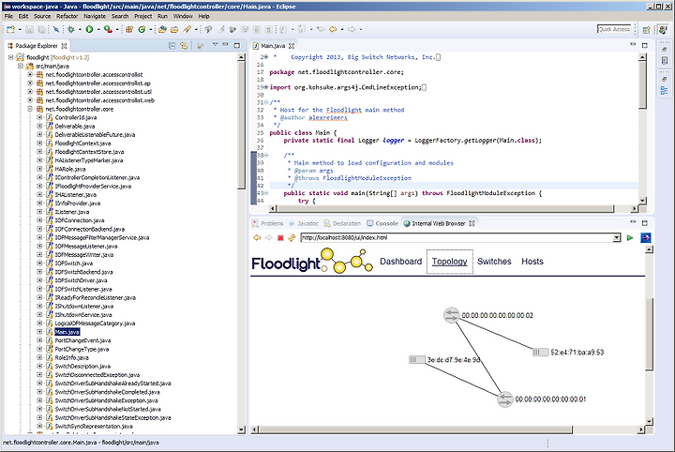Click the host node 52:e4:71:ba:a9:53

point(540,353)
